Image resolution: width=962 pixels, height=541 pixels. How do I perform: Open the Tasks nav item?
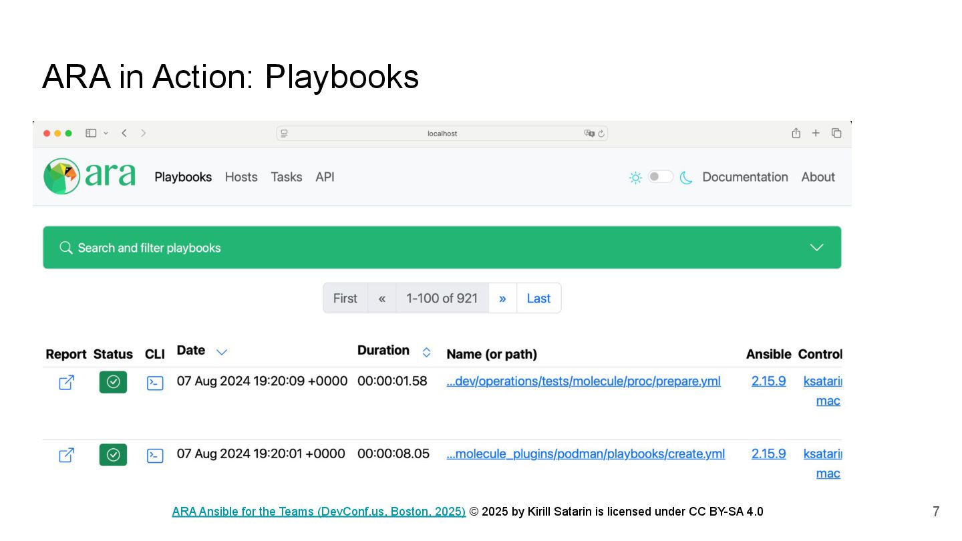(x=287, y=177)
